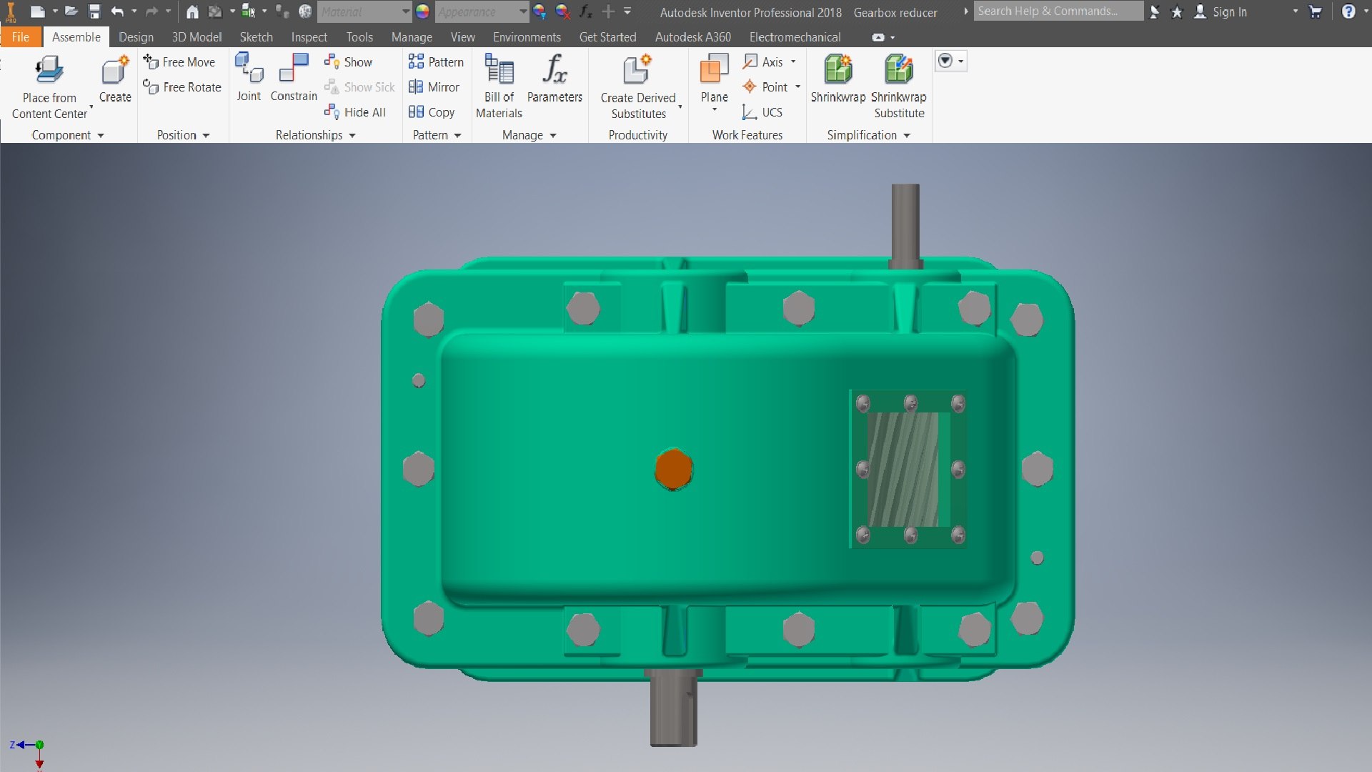1372x772 pixels.
Task: Activate the Constrain tool
Action: point(294,78)
